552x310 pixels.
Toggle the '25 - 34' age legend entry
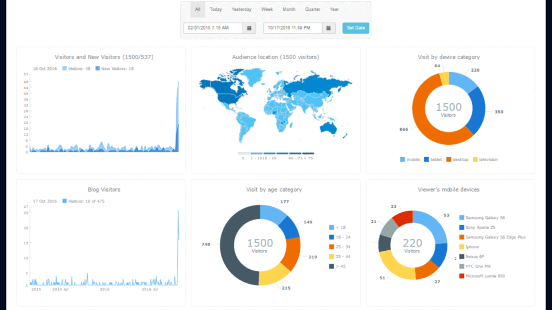point(337,246)
